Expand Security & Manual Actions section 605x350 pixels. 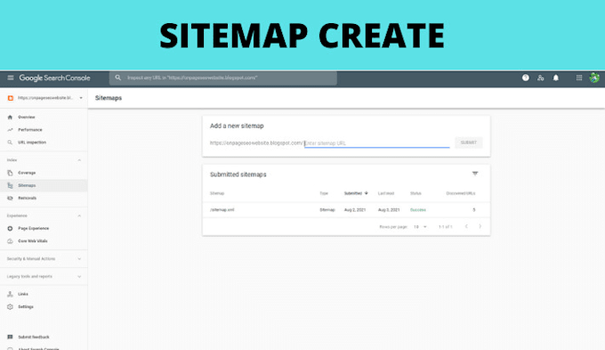79,259
